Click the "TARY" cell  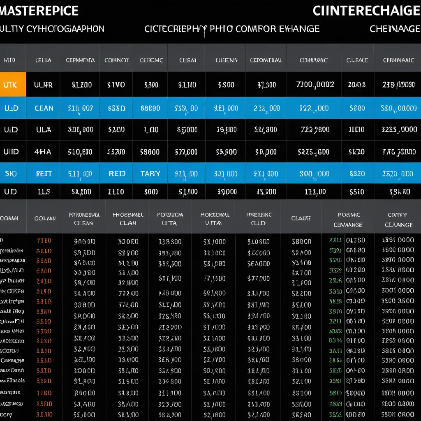click(150, 173)
